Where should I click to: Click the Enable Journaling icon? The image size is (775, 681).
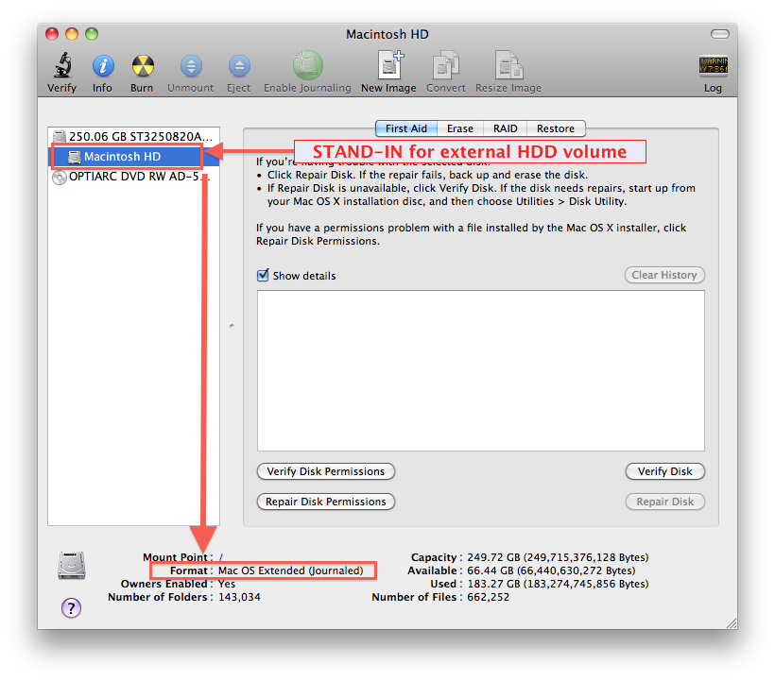click(x=307, y=65)
